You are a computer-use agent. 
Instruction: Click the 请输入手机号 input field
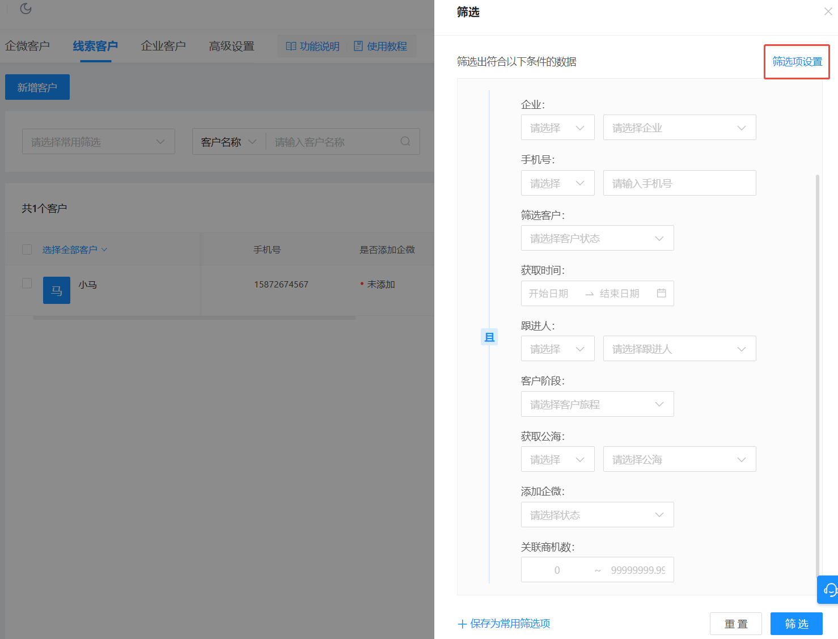tap(679, 183)
